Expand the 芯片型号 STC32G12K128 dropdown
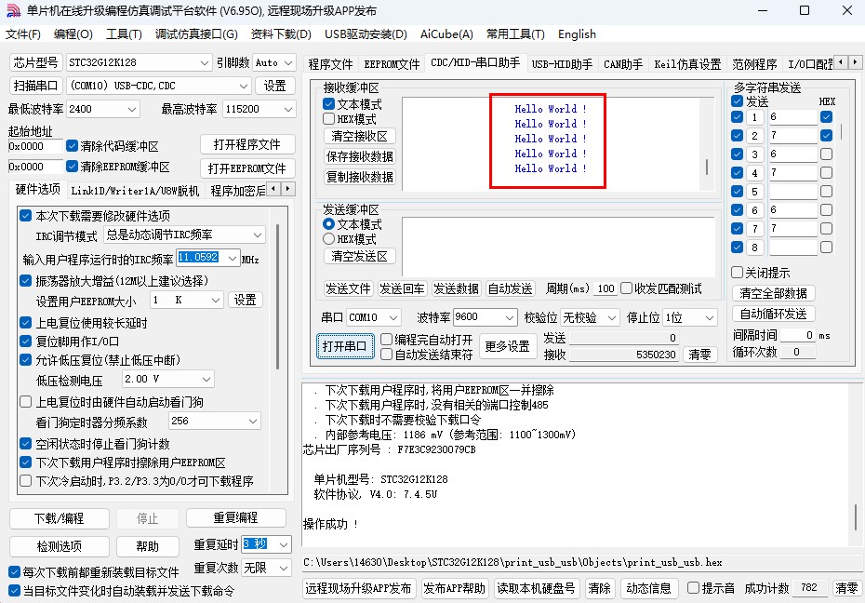This screenshot has width=865, height=603. click(204, 62)
